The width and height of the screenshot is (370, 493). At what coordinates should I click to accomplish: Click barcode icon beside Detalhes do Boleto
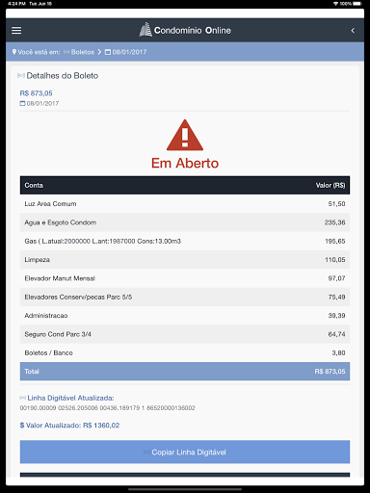point(21,76)
